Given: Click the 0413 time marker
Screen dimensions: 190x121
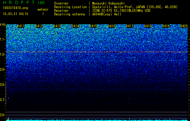Looking at the screenshot, I should coord(57,26).
